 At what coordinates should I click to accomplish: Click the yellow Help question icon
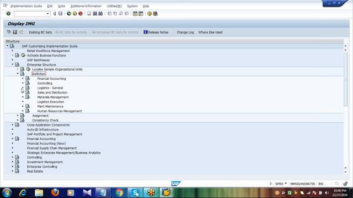[149, 14]
